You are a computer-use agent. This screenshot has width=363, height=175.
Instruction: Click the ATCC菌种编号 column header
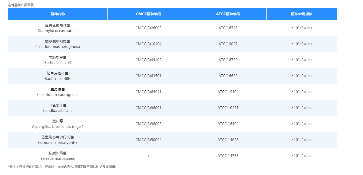228,14
